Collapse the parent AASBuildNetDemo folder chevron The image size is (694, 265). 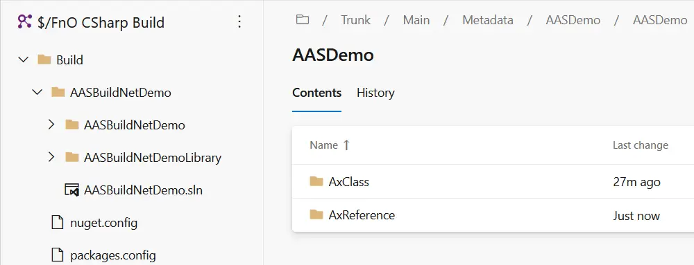pos(37,92)
